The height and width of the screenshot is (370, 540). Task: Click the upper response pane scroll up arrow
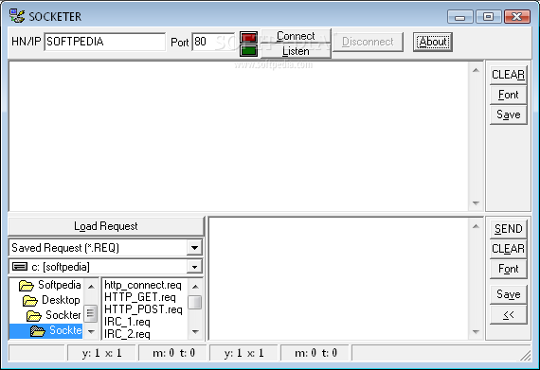coord(476,70)
